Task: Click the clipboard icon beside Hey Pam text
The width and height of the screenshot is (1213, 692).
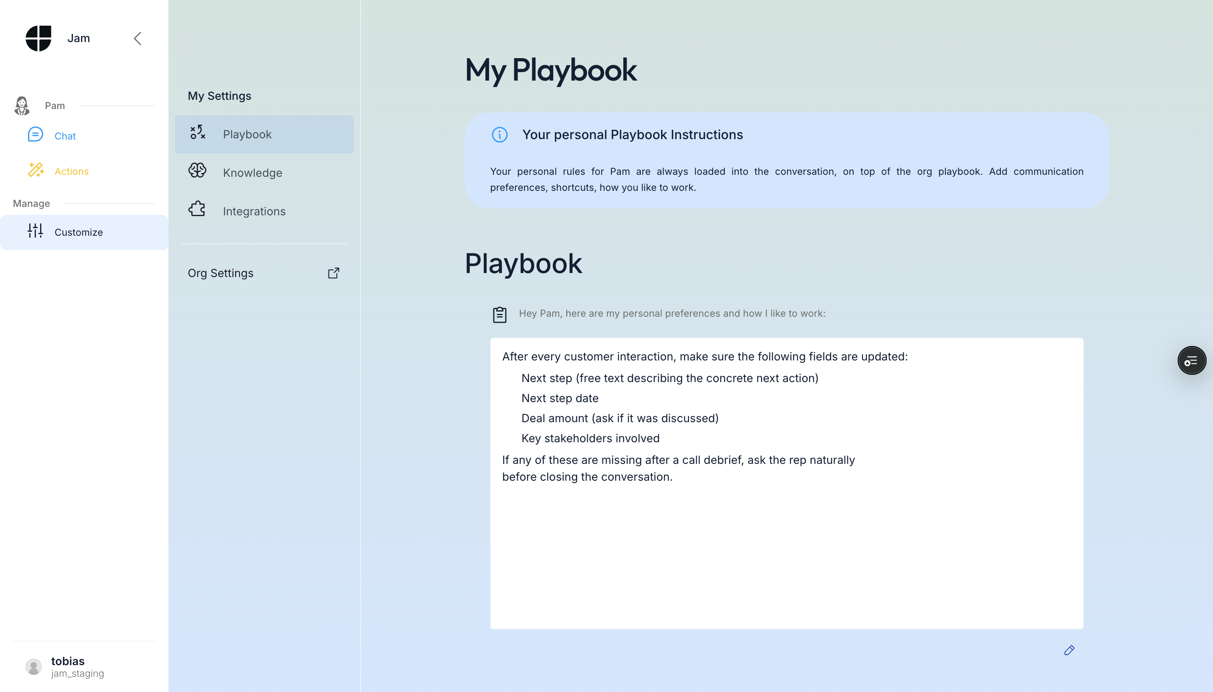Action: click(499, 314)
